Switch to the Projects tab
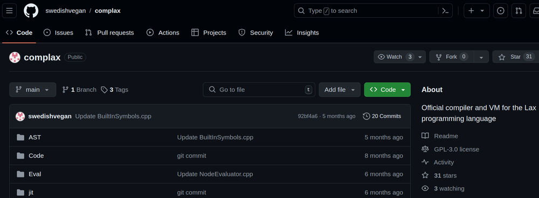Screen dimensions: 539x198 [209, 33]
